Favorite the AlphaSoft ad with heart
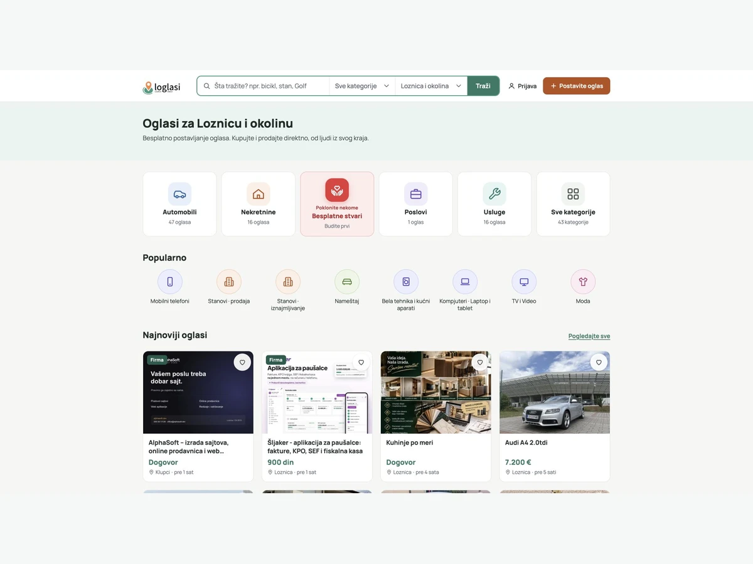The width and height of the screenshot is (753, 564). (242, 362)
